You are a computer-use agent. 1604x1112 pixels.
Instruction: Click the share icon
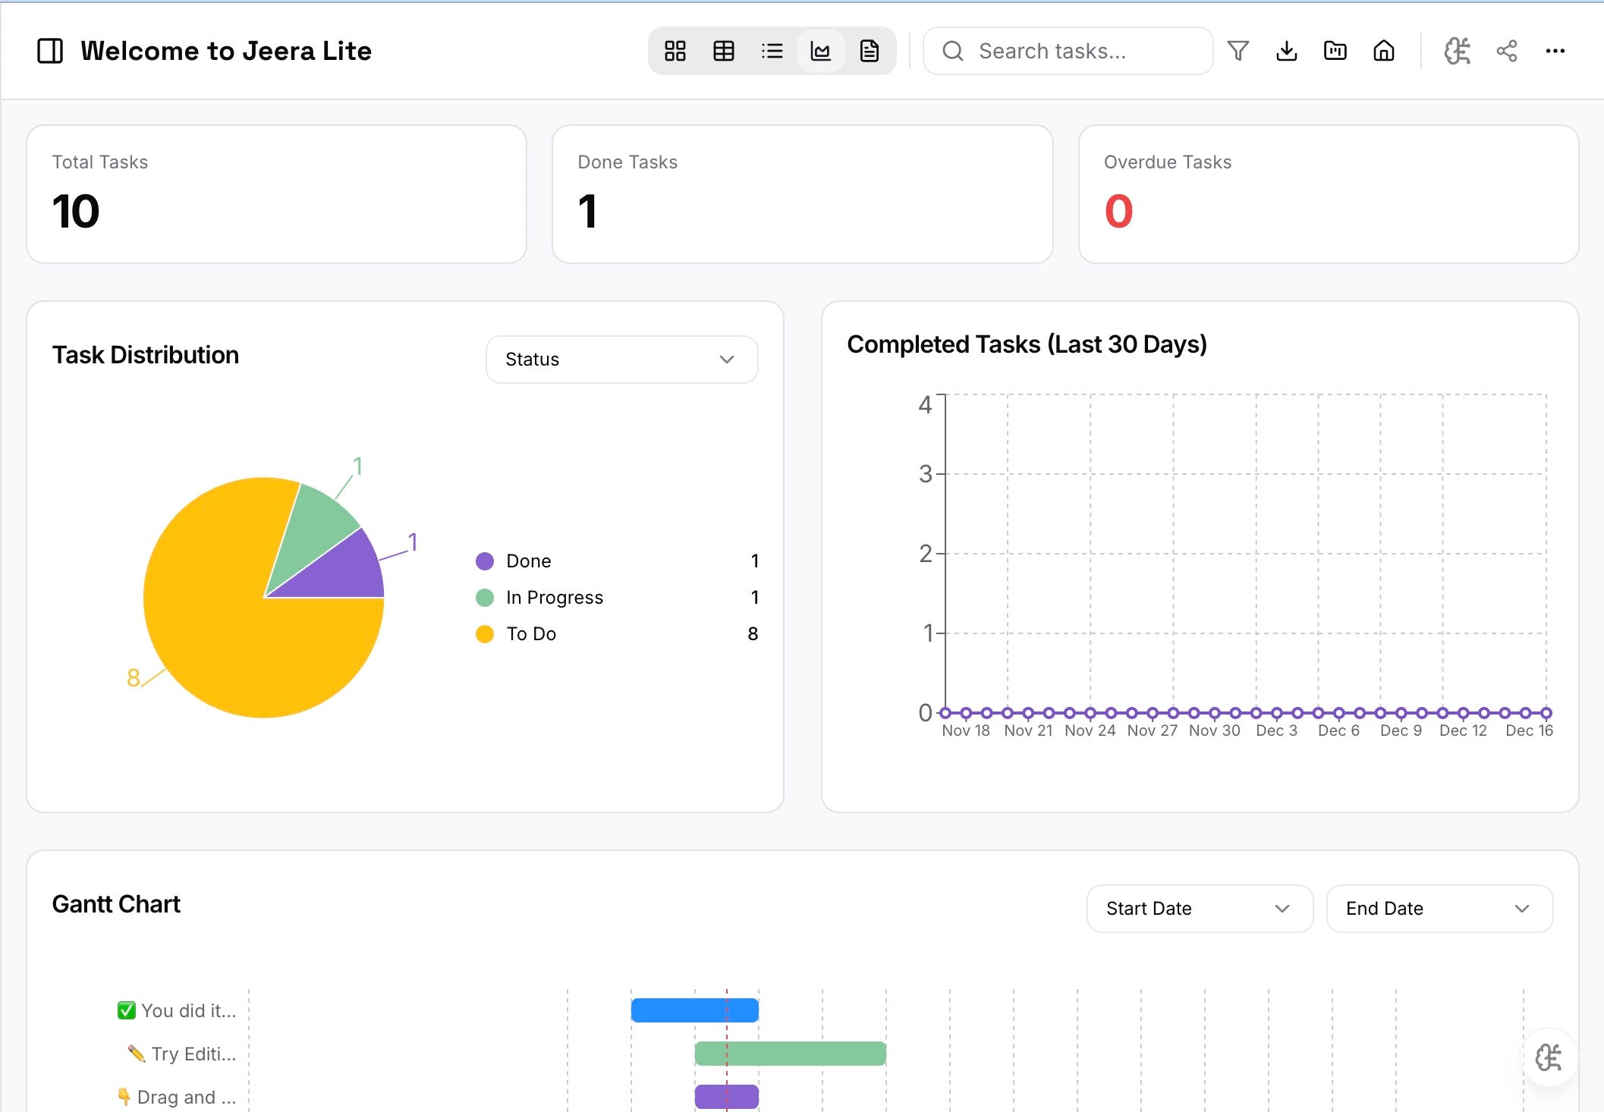click(x=1506, y=51)
